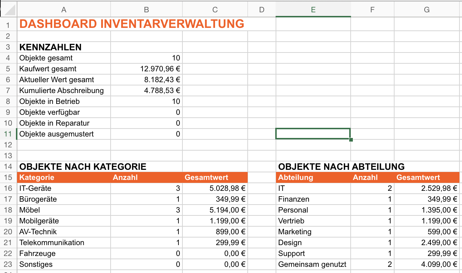Image resolution: width=462 pixels, height=273 pixels.
Task: Select row 11 header
Action: tap(8, 134)
